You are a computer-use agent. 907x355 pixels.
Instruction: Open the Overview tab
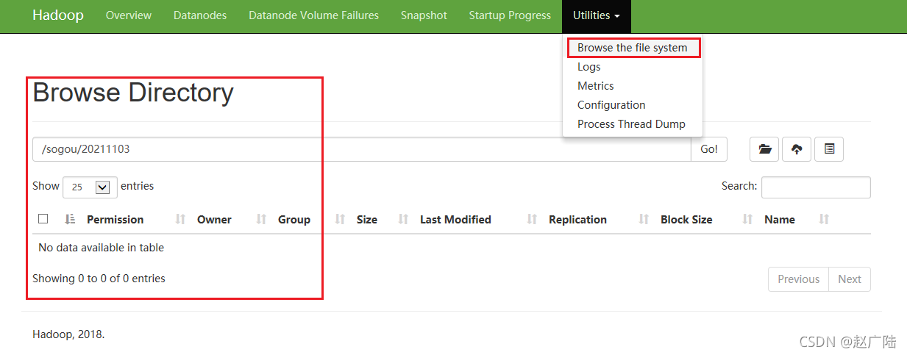click(129, 15)
